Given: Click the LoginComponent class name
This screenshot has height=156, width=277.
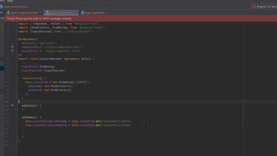Looking at the screenshot, I should [x=51, y=59].
